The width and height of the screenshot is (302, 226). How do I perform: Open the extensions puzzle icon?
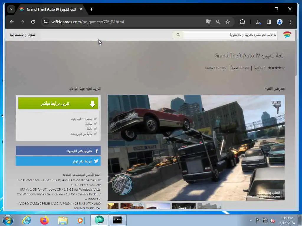pyautogui.click(x=242, y=22)
